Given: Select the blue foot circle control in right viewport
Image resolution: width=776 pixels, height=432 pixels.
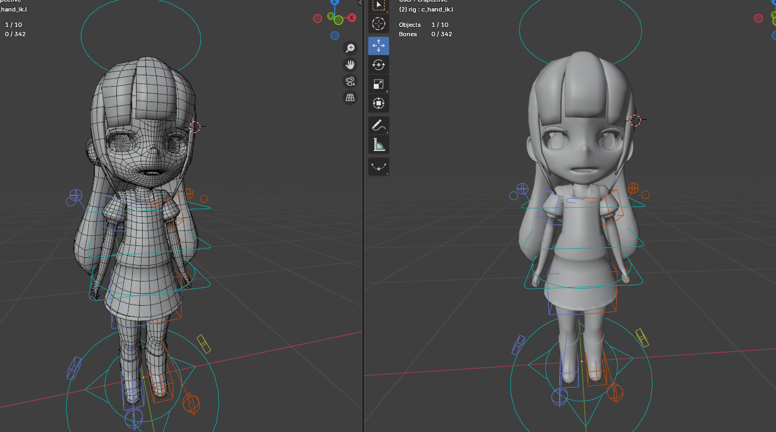Looking at the screenshot, I should click(559, 397).
